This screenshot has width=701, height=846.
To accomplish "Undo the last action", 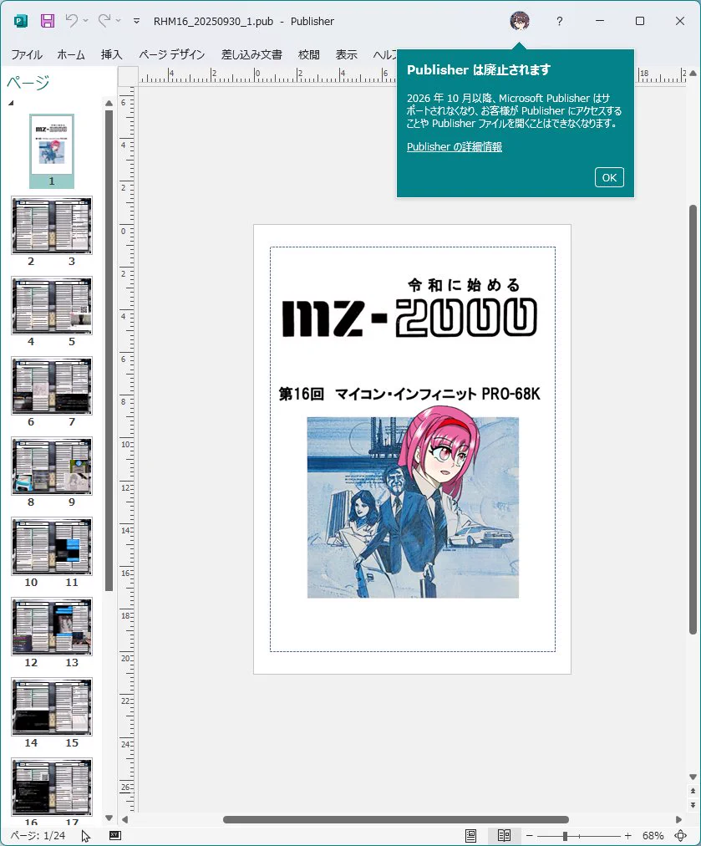I will click(x=71, y=21).
